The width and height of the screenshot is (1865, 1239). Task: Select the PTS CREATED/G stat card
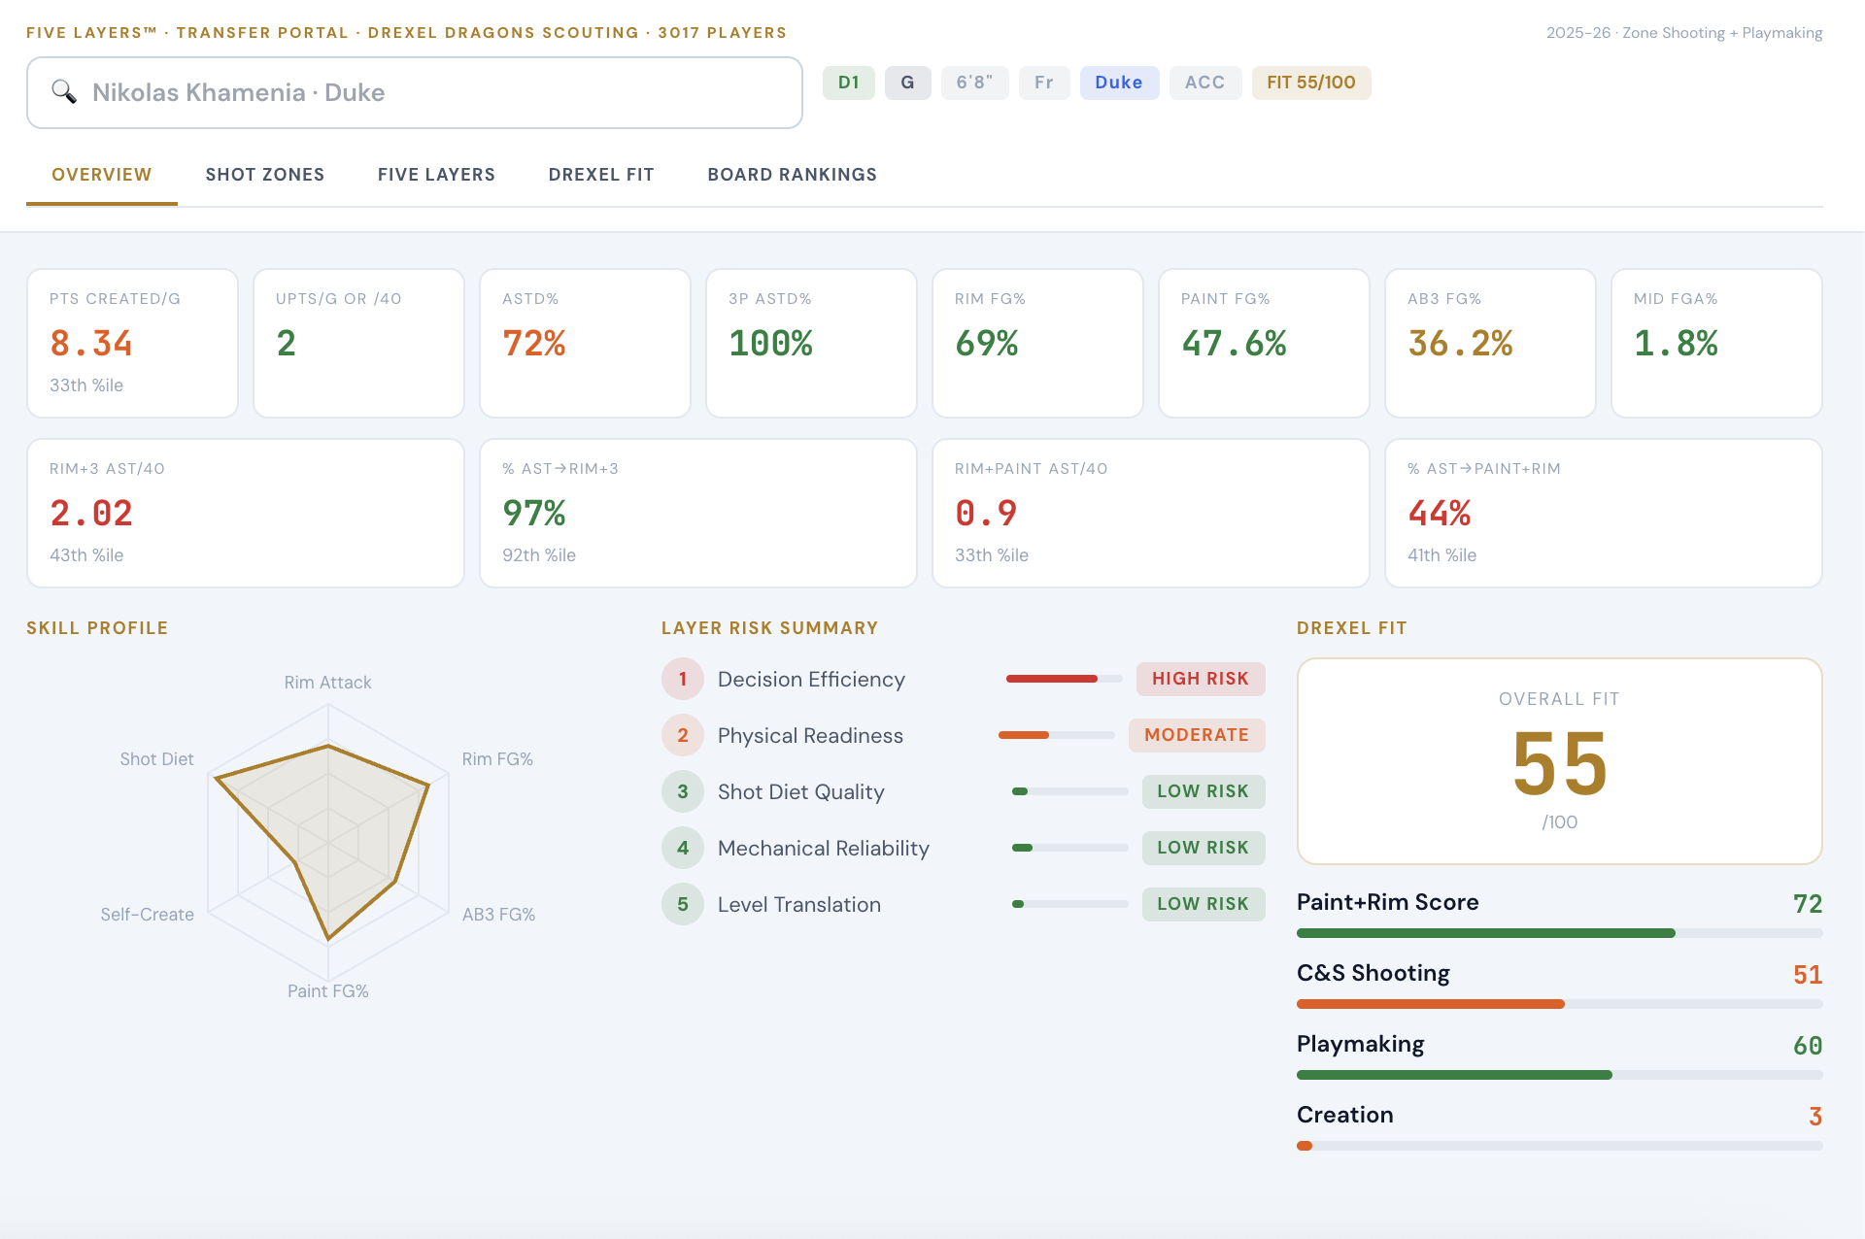(x=132, y=344)
